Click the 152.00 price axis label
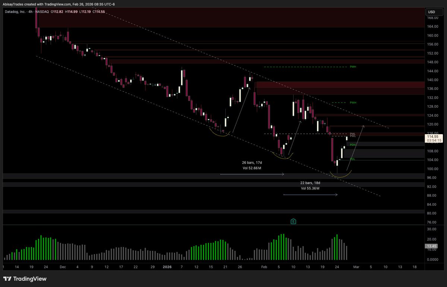 point(432,53)
